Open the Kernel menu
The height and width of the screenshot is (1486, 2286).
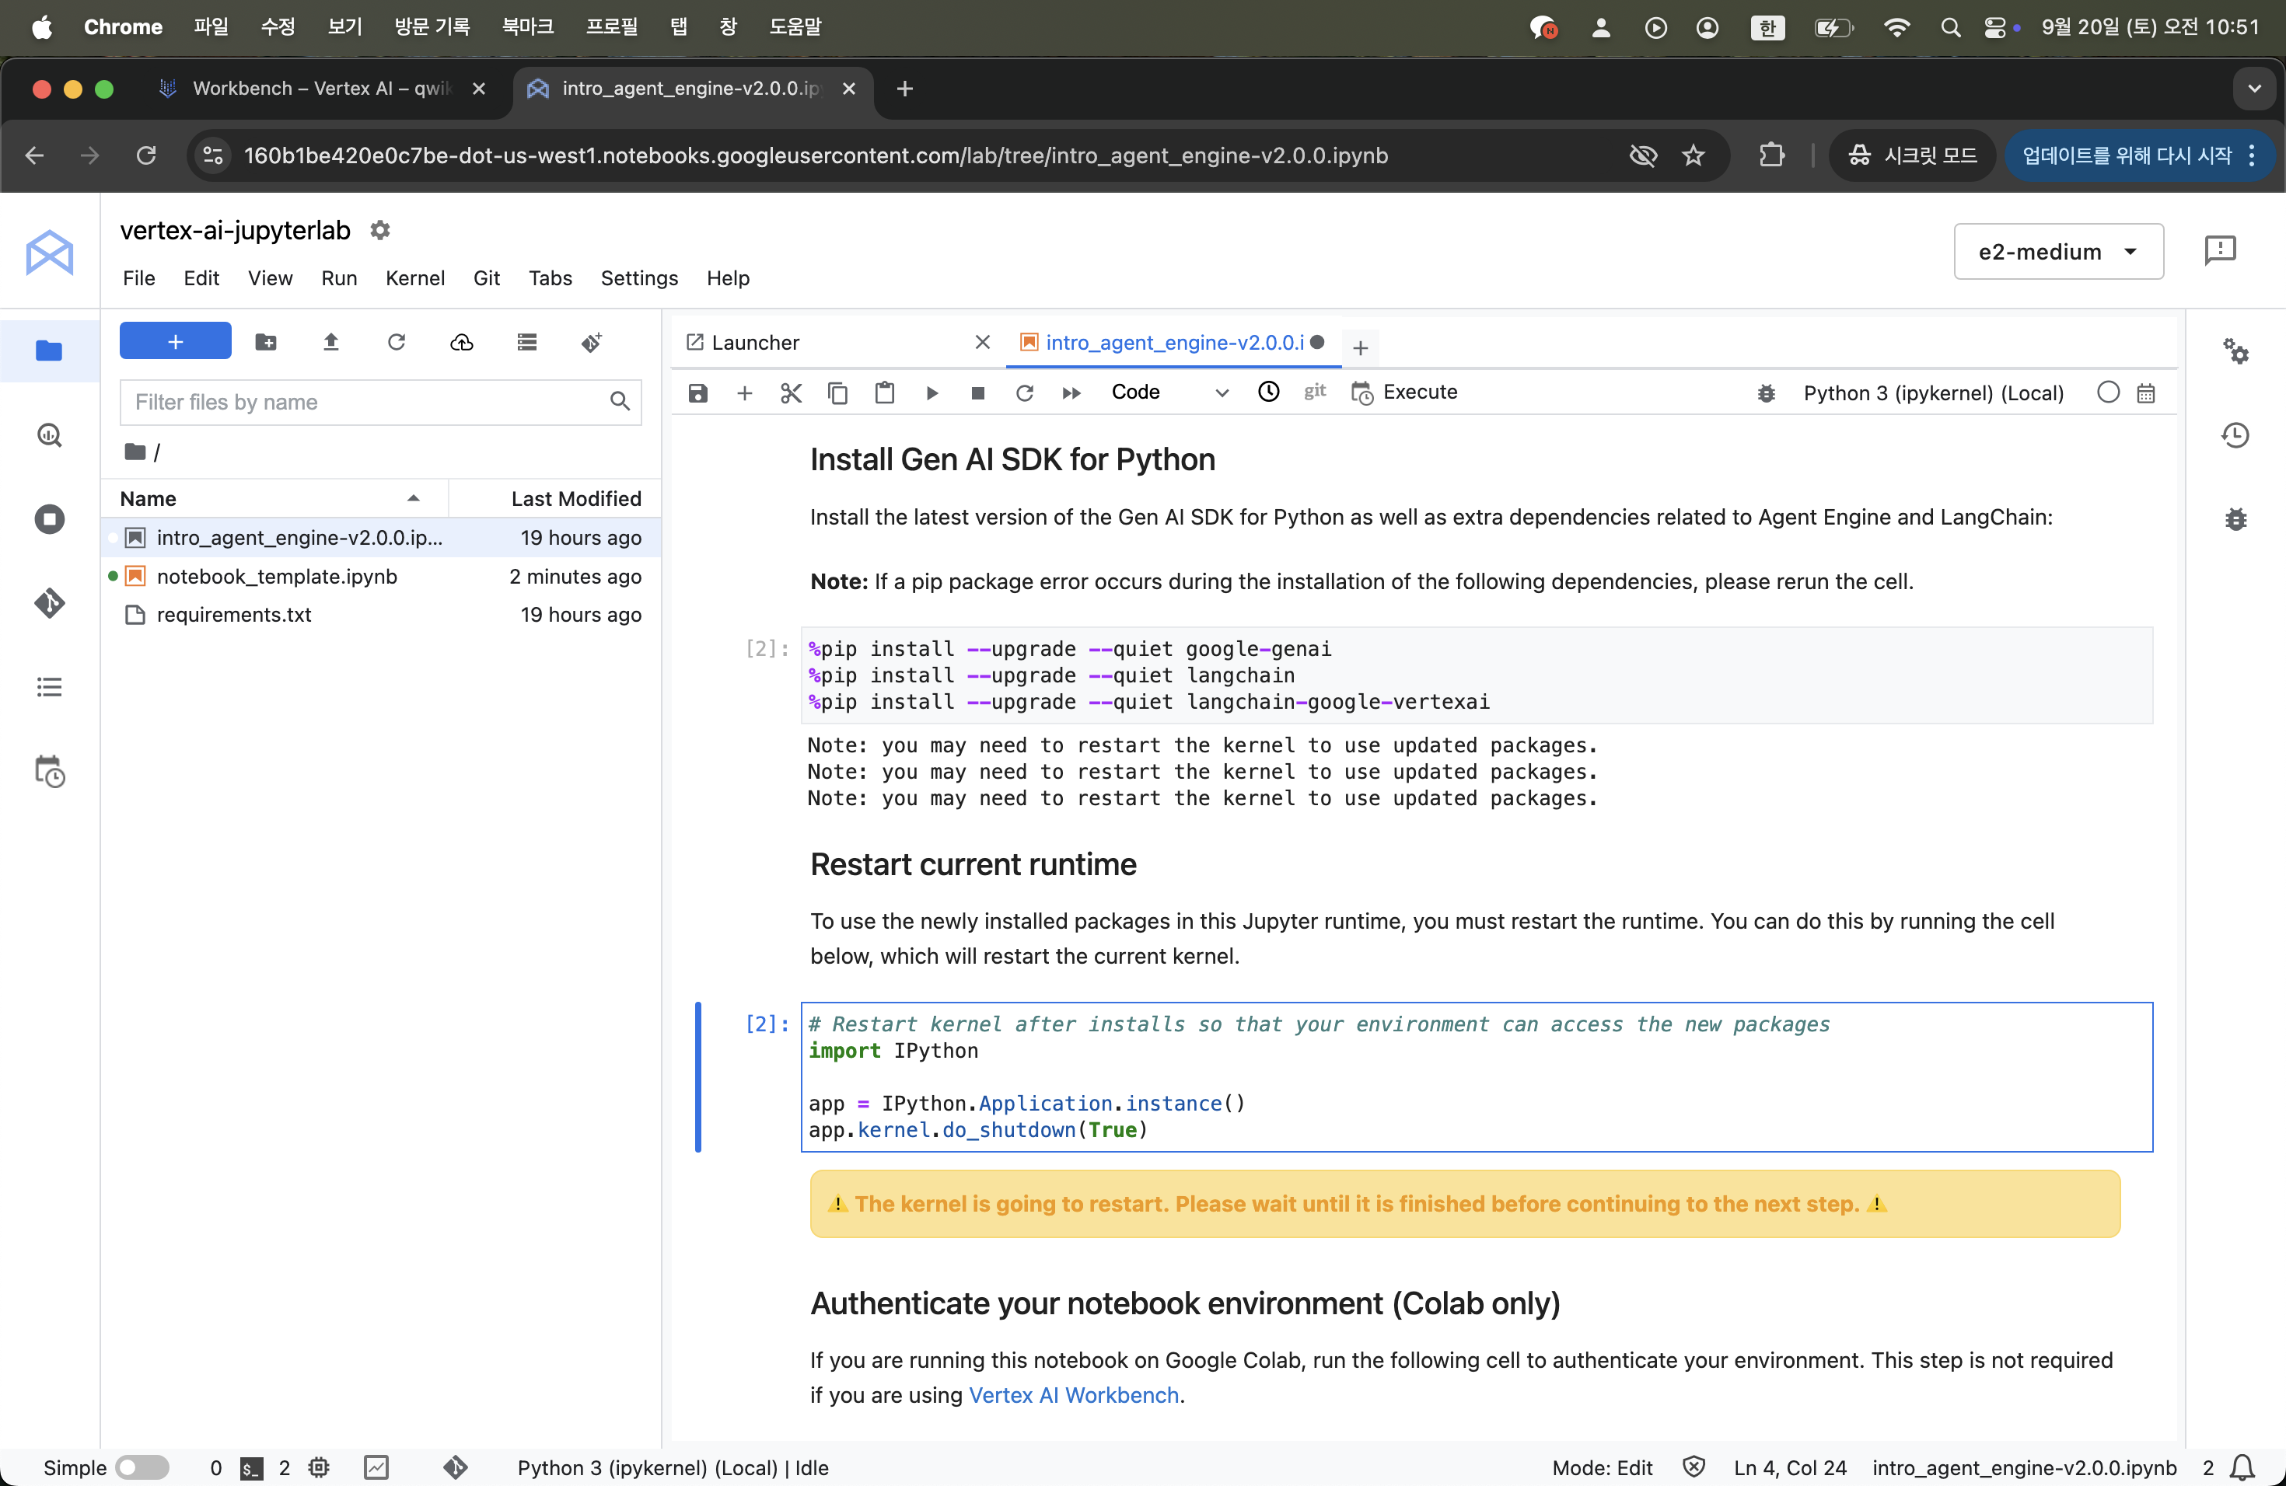[x=414, y=278]
